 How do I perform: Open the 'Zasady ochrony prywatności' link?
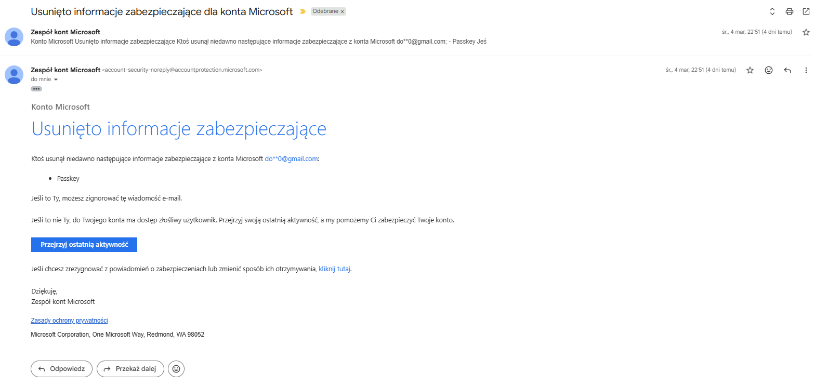point(70,321)
